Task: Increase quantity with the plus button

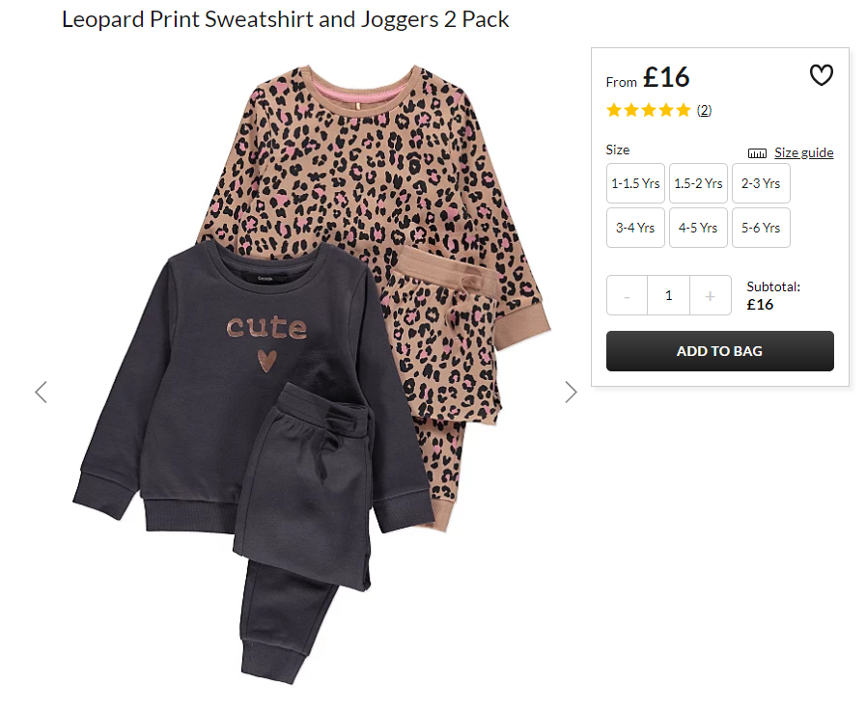Action: [x=711, y=296]
